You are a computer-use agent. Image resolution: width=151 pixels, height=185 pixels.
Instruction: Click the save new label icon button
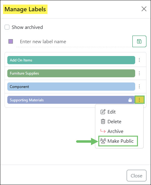coord(139,41)
